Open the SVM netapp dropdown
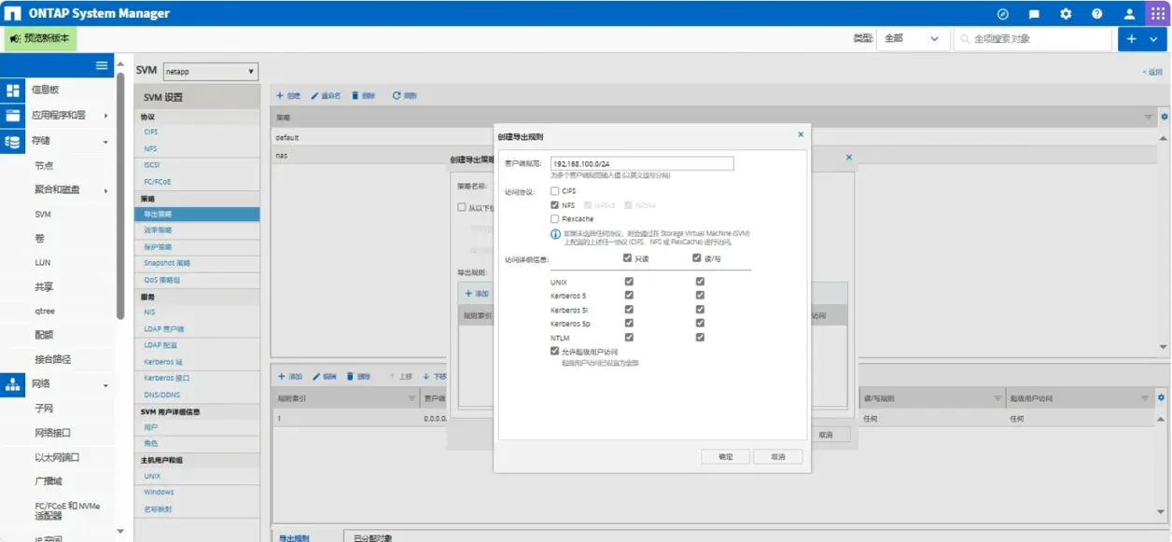1172x542 pixels. (x=210, y=72)
